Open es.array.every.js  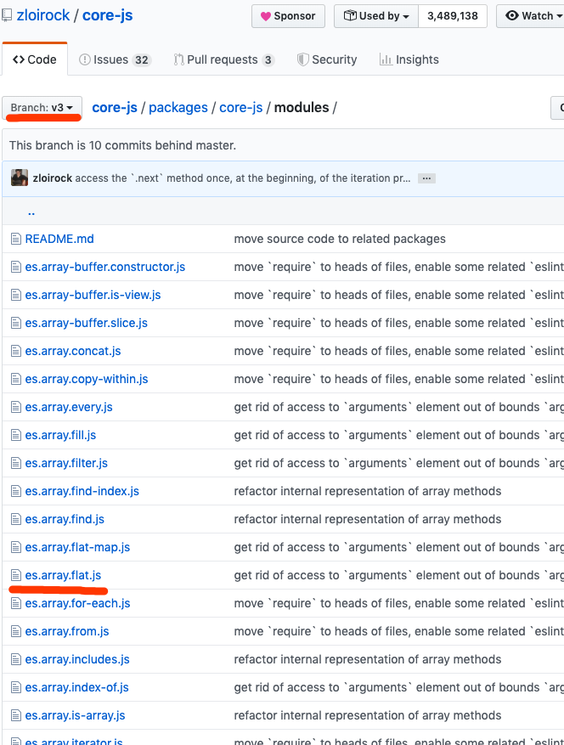click(69, 407)
